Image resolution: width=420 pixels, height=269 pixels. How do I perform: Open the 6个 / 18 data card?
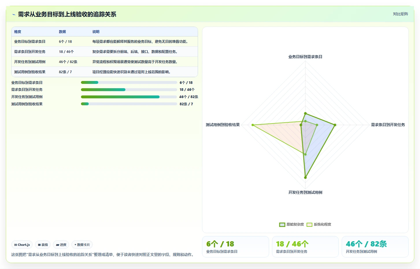coord(236,247)
